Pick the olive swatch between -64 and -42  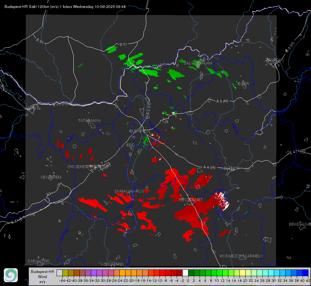coord(65,273)
